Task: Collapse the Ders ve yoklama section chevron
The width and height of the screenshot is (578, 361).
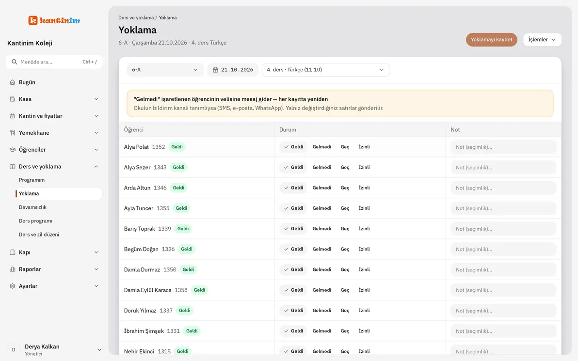Action: click(96, 167)
